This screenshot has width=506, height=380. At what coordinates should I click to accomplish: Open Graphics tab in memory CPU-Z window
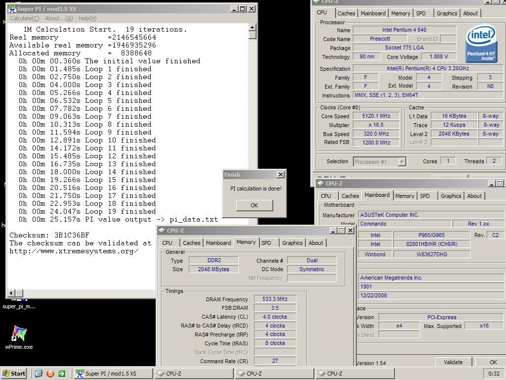coord(293,243)
